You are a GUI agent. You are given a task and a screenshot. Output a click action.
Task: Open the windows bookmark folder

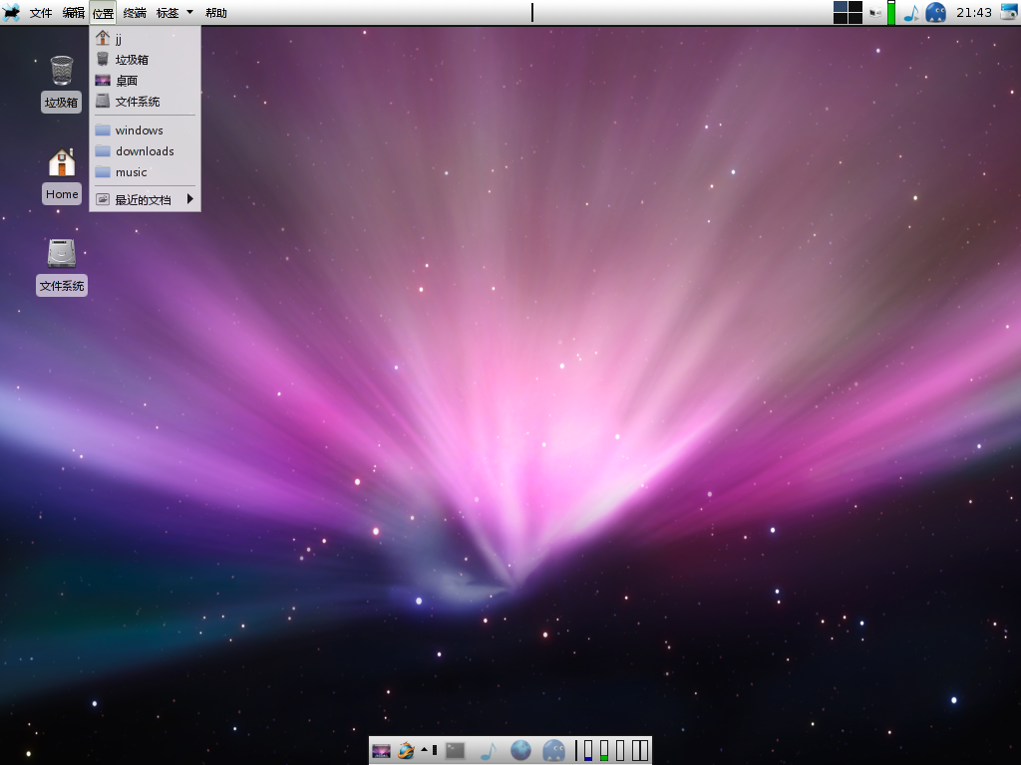point(145,130)
